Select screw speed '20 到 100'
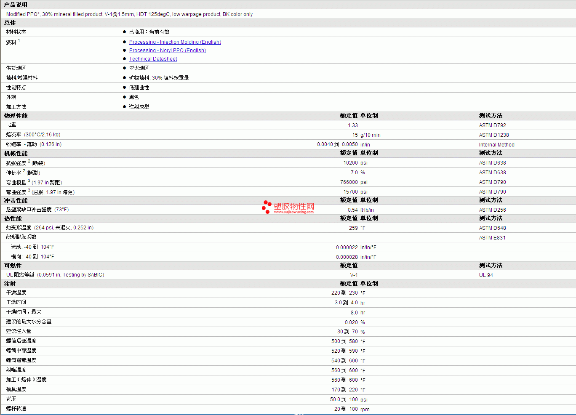The image size is (576, 415). click(x=346, y=409)
